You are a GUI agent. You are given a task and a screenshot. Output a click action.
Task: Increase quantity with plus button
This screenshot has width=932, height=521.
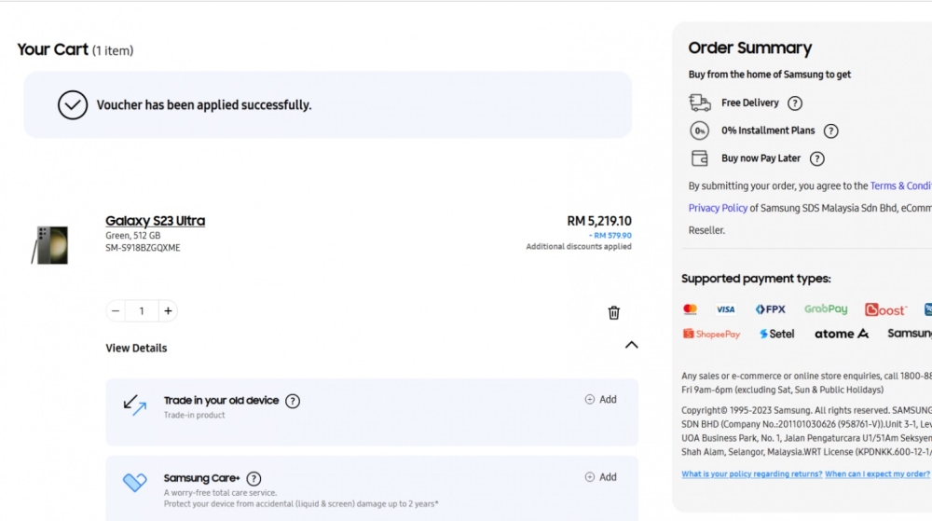click(x=168, y=310)
